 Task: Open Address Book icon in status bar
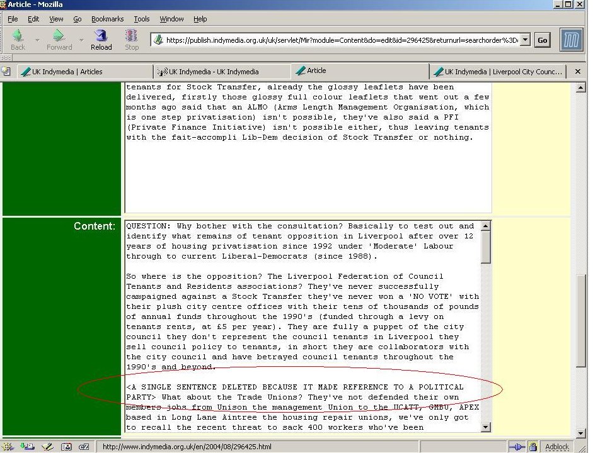tap(66, 447)
